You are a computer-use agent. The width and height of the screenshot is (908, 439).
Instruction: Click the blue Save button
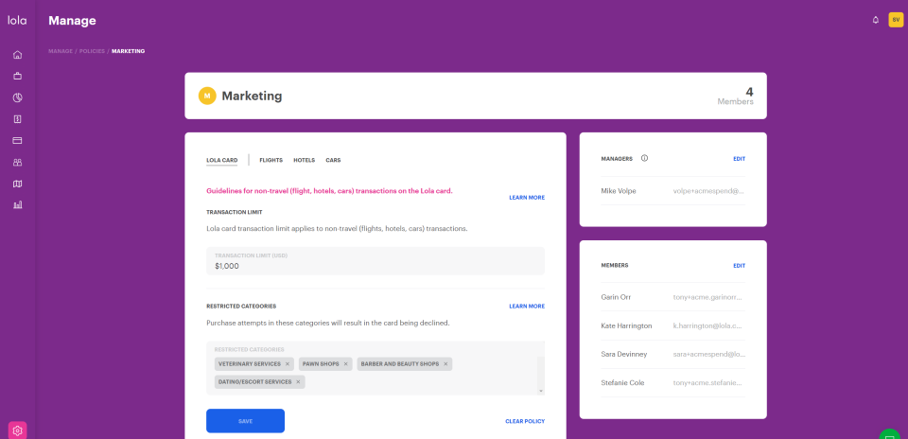coord(246,421)
